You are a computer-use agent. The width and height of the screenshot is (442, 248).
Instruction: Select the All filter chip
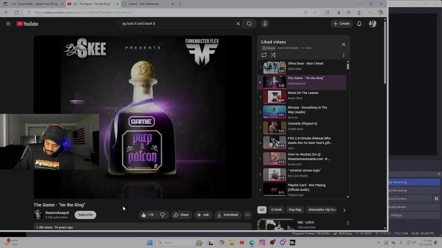(262, 210)
